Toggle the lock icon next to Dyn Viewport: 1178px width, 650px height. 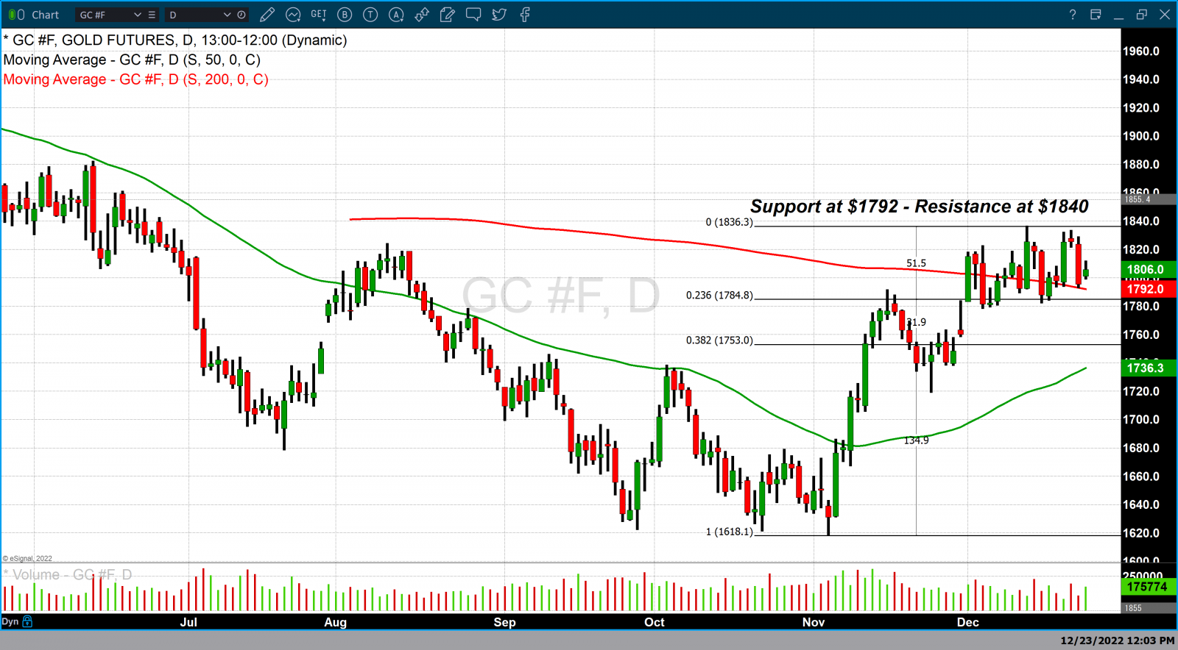[x=27, y=621]
